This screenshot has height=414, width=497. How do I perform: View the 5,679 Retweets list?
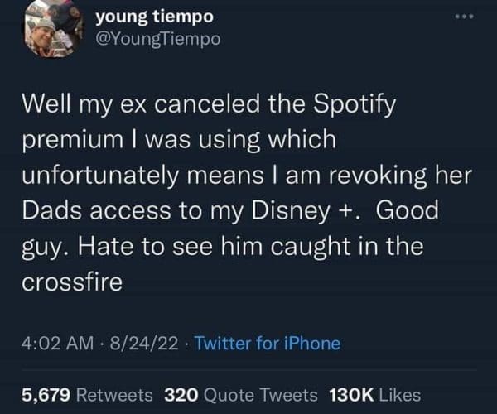87,395
